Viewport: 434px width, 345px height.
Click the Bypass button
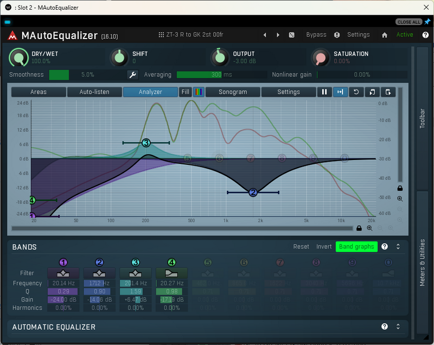(316, 35)
